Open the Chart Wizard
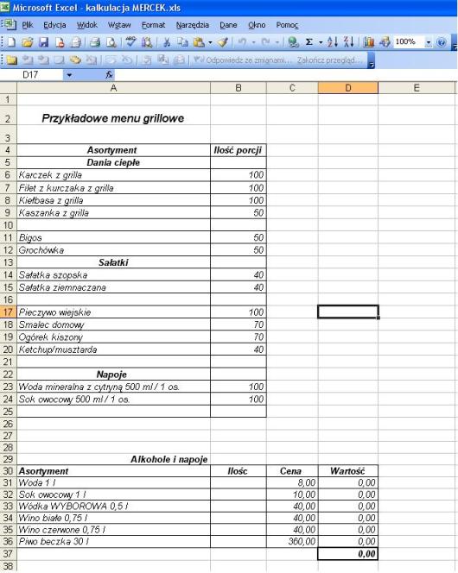This screenshot has width=458, height=573. pos(369,42)
